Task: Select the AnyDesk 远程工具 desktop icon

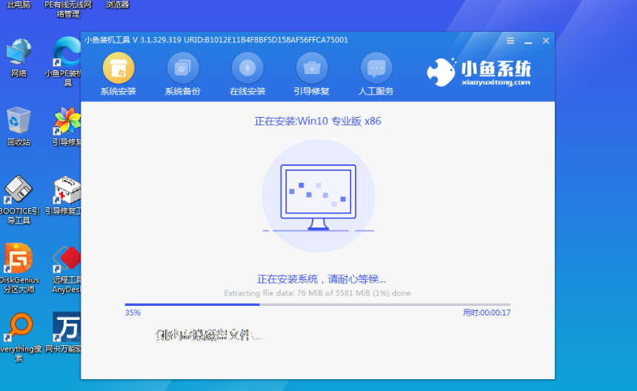Action: pyautogui.click(x=67, y=269)
